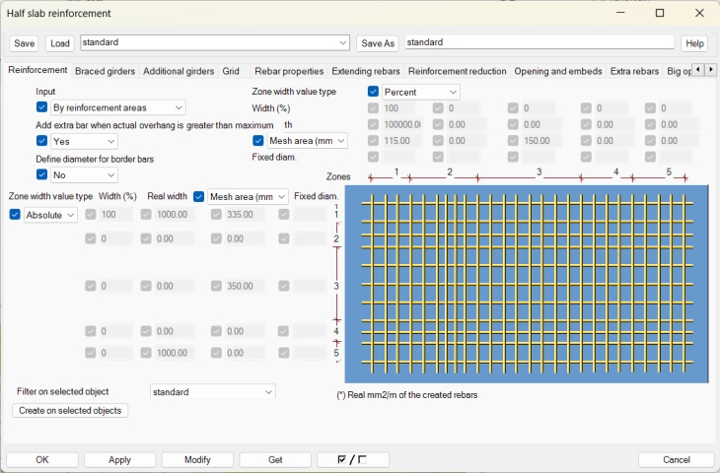The height and width of the screenshot is (473, 720).
Task: Click the Apply button
Action: tap(119, 460)
